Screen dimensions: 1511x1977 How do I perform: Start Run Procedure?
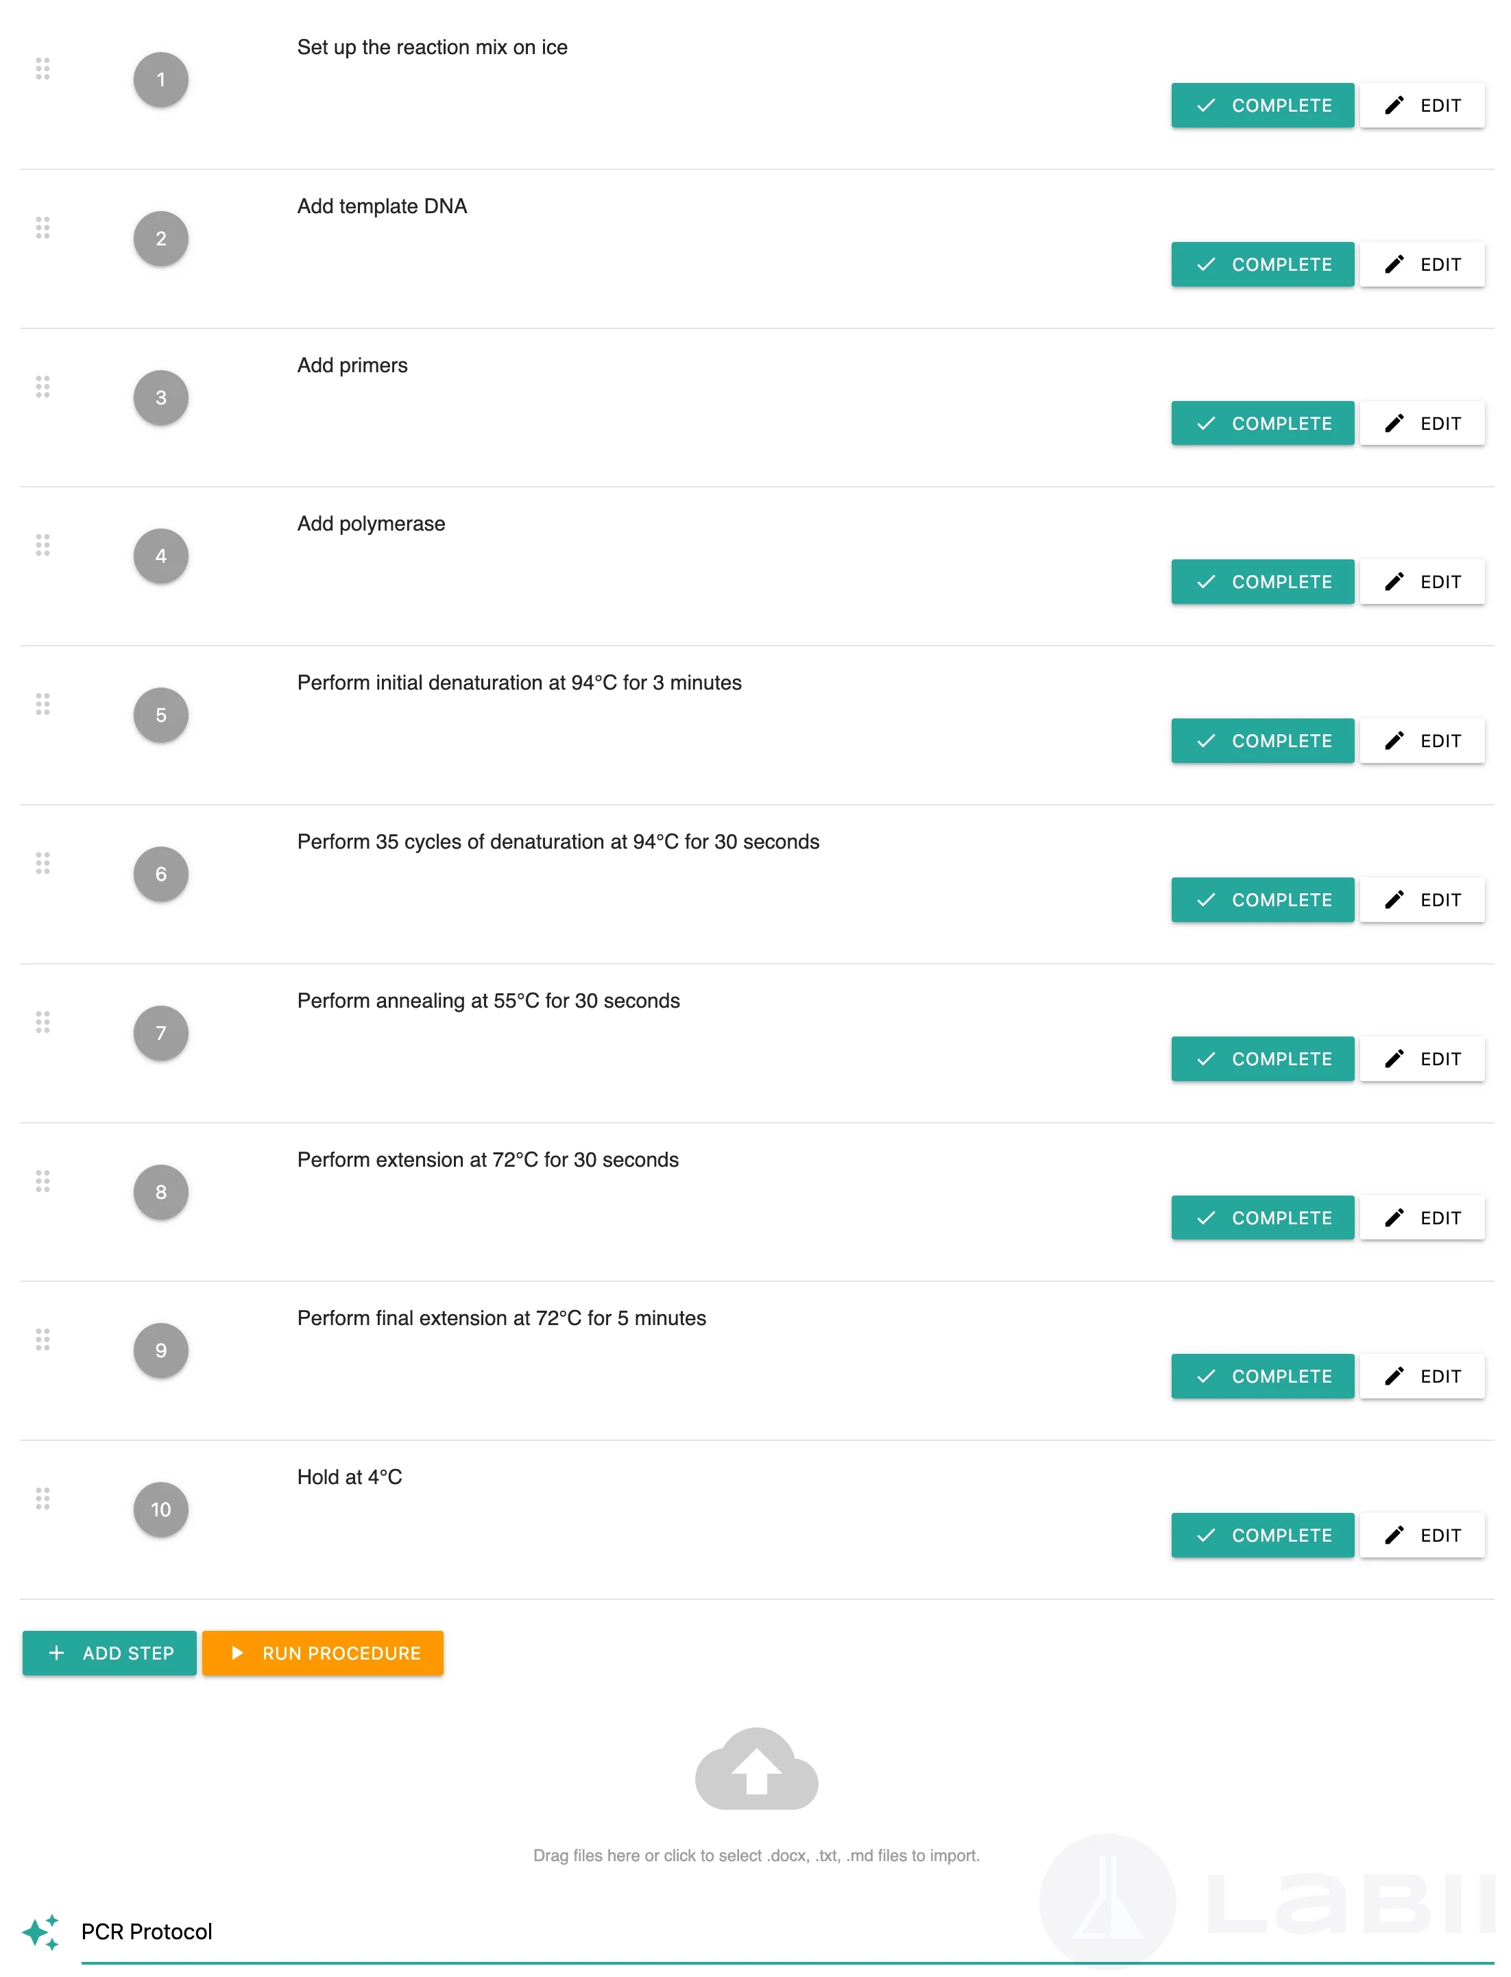click(x=323, y=1653)
